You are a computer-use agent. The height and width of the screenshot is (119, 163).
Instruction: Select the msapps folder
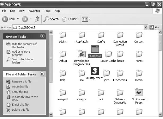click(x=82, y=95)
